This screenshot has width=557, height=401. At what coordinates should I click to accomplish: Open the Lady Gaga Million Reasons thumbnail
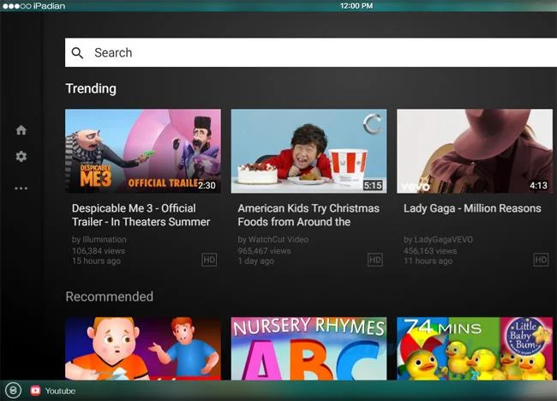pyautogui.click(x=475, y=151)
